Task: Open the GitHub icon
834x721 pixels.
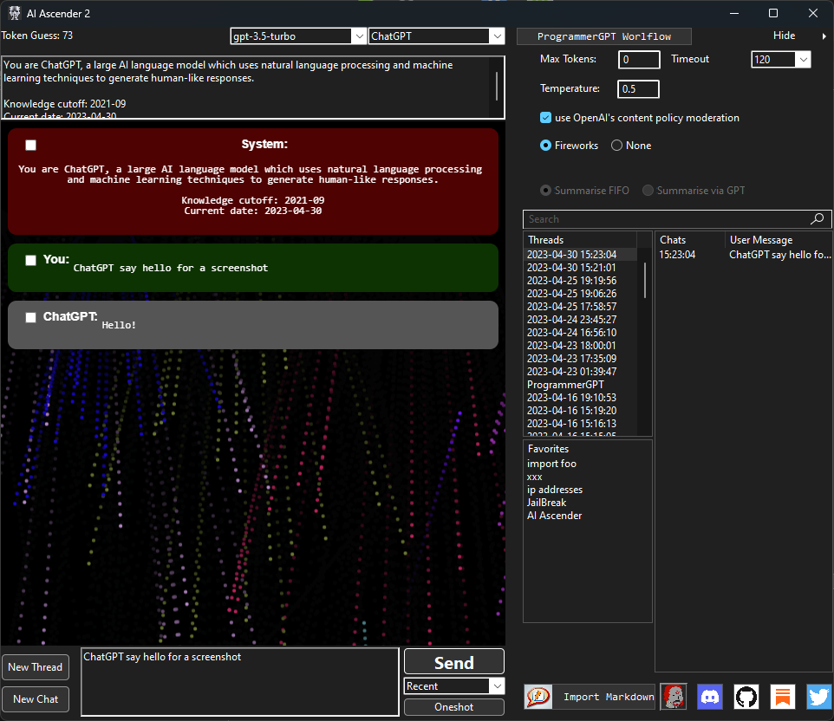Action: (x=745, y=697)
